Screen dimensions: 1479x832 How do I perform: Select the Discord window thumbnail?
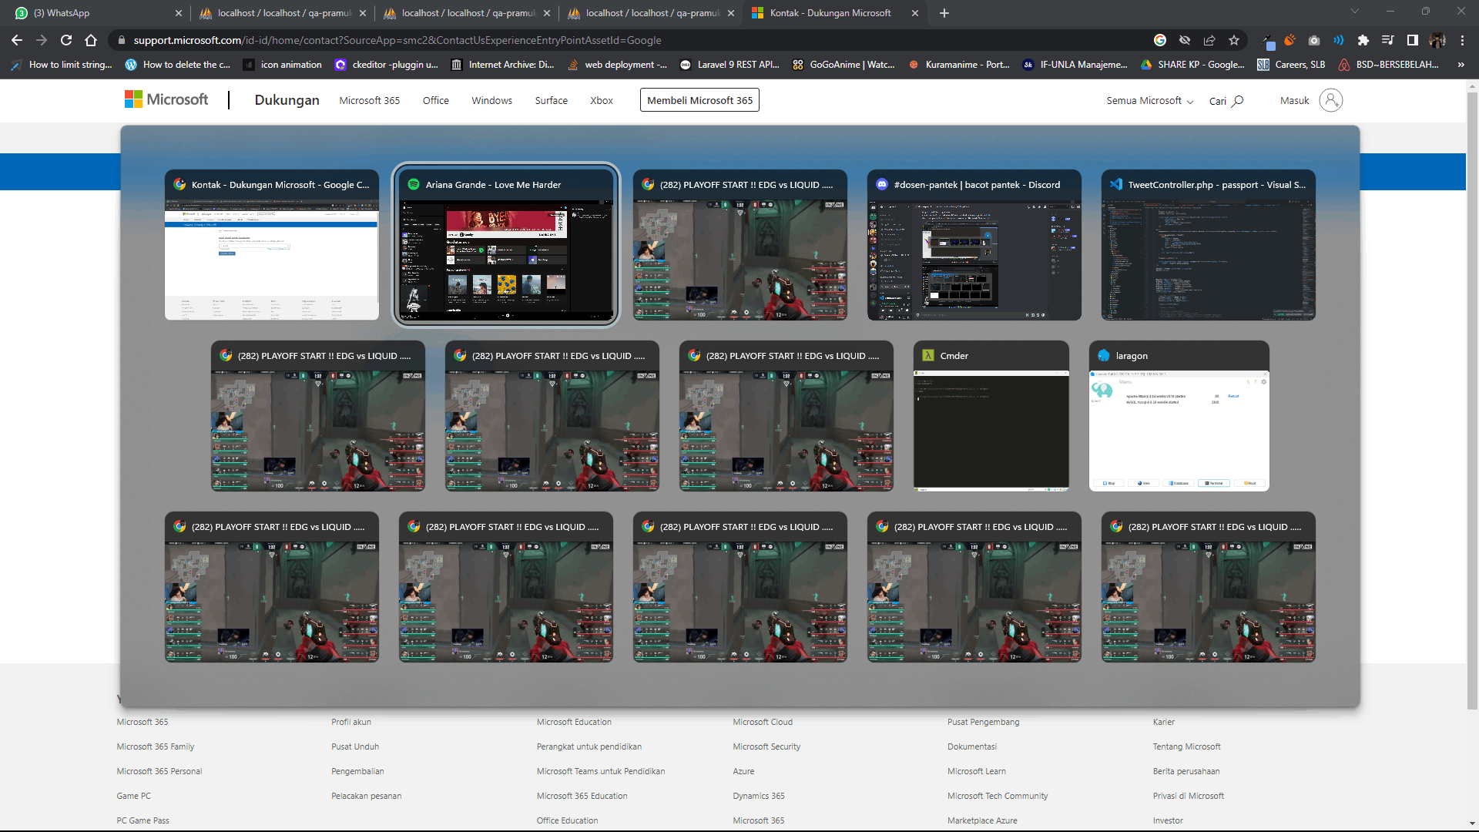(x=974, y=245)
